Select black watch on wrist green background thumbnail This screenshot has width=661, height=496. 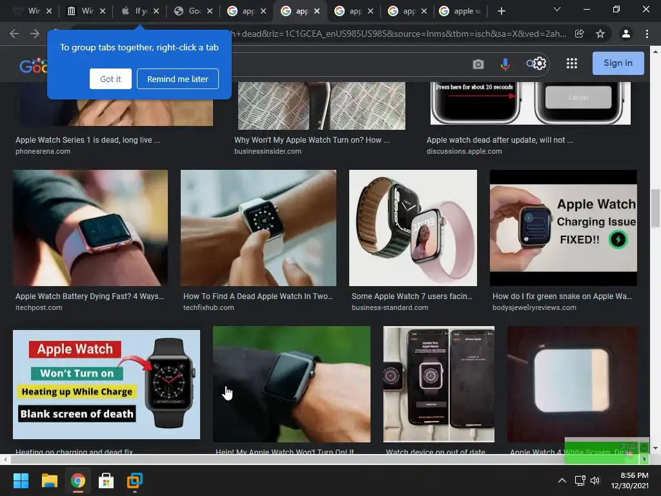click(292, 384)
